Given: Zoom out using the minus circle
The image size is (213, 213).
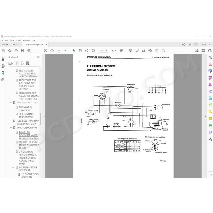Looking at the screenshot, I should click(x=87, y=51).
